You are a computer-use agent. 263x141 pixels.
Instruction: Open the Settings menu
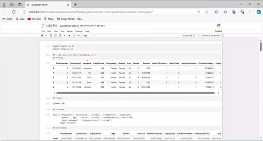click(79, 31)
